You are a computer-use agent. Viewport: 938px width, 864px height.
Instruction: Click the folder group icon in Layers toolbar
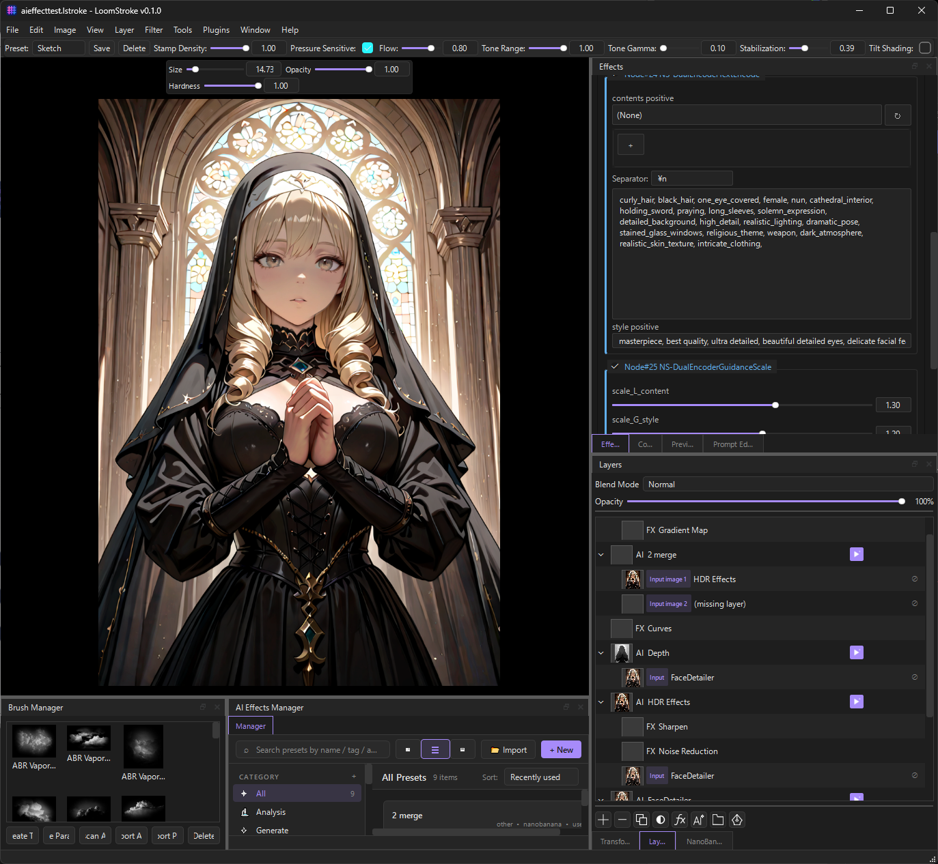point(718,820)
